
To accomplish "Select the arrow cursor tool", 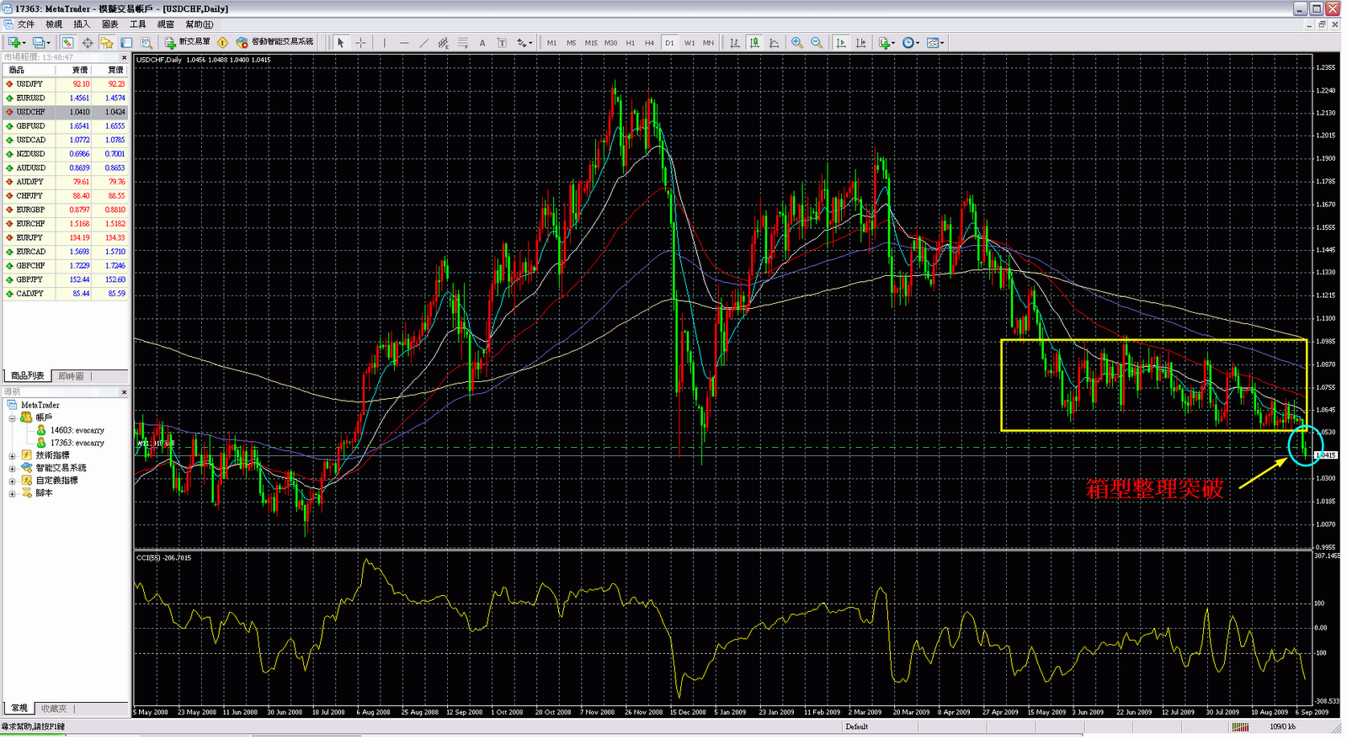I will click(340, 42).
